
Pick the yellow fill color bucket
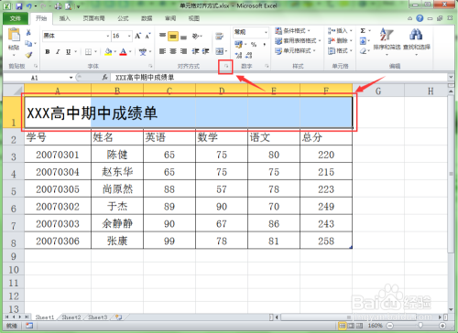tap(108, 52)
